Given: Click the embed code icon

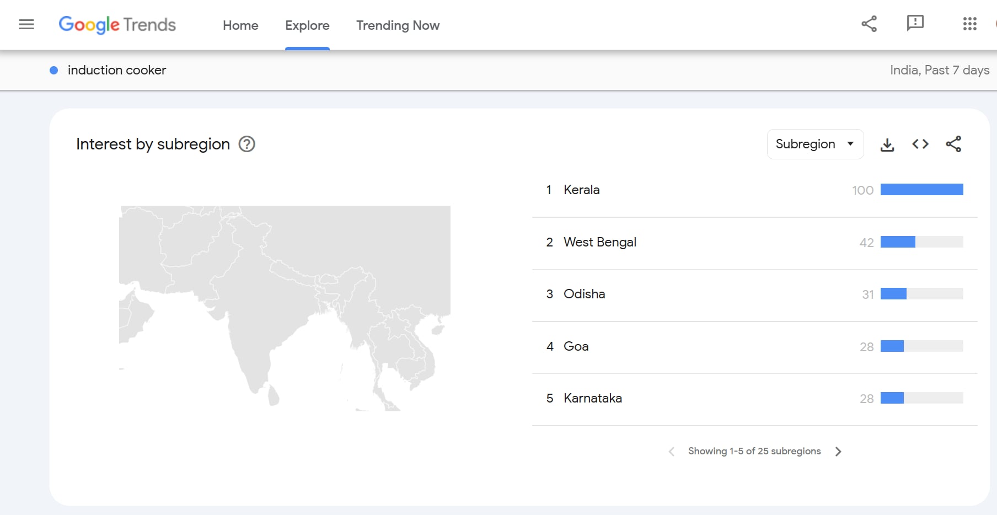Looking at the screenshot, I should (920, 144).
